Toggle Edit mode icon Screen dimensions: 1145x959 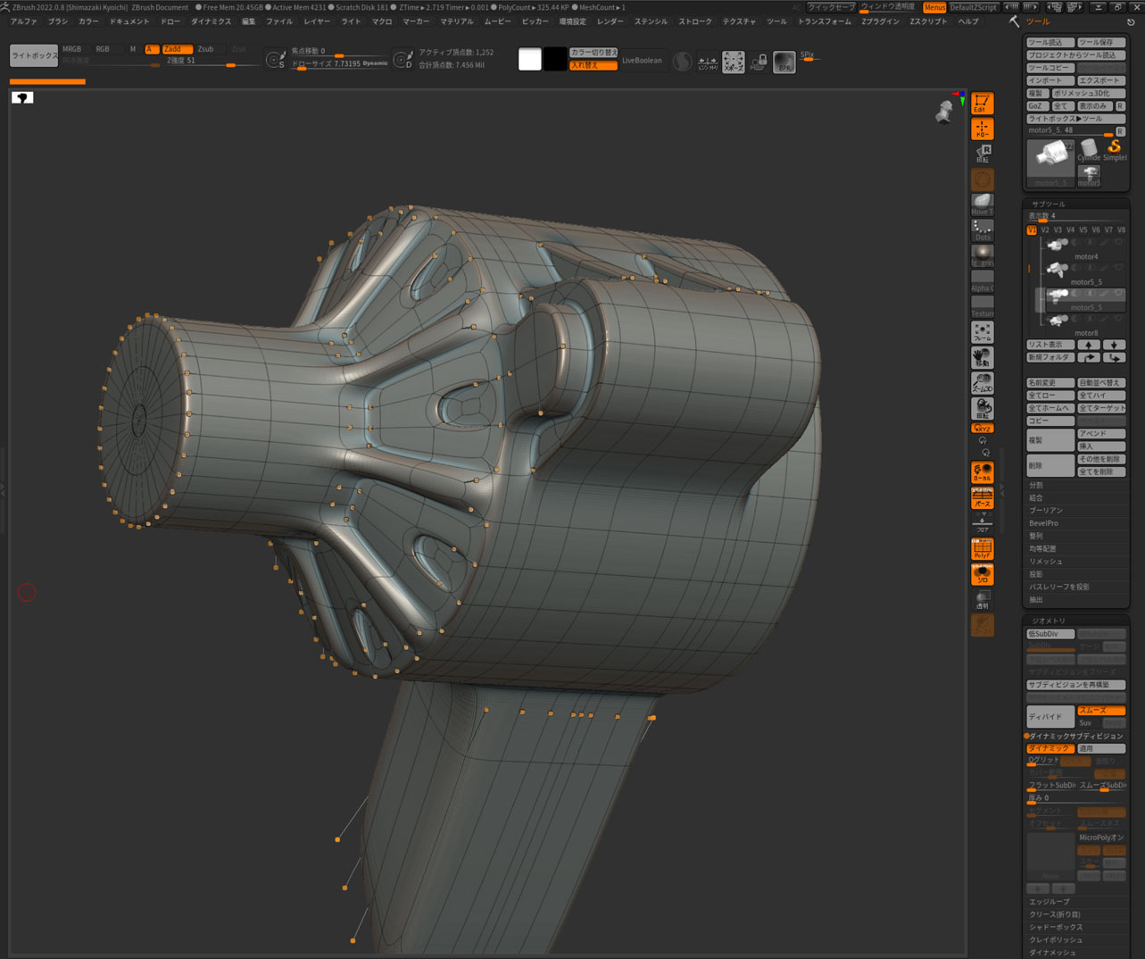coord(982,104)
